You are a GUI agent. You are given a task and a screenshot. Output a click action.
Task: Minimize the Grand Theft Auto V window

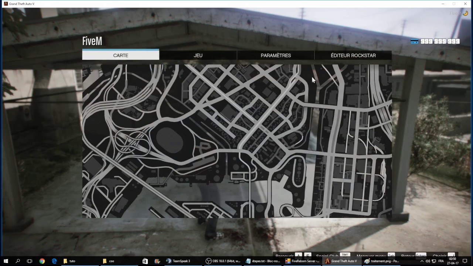(x=443, y=4)
